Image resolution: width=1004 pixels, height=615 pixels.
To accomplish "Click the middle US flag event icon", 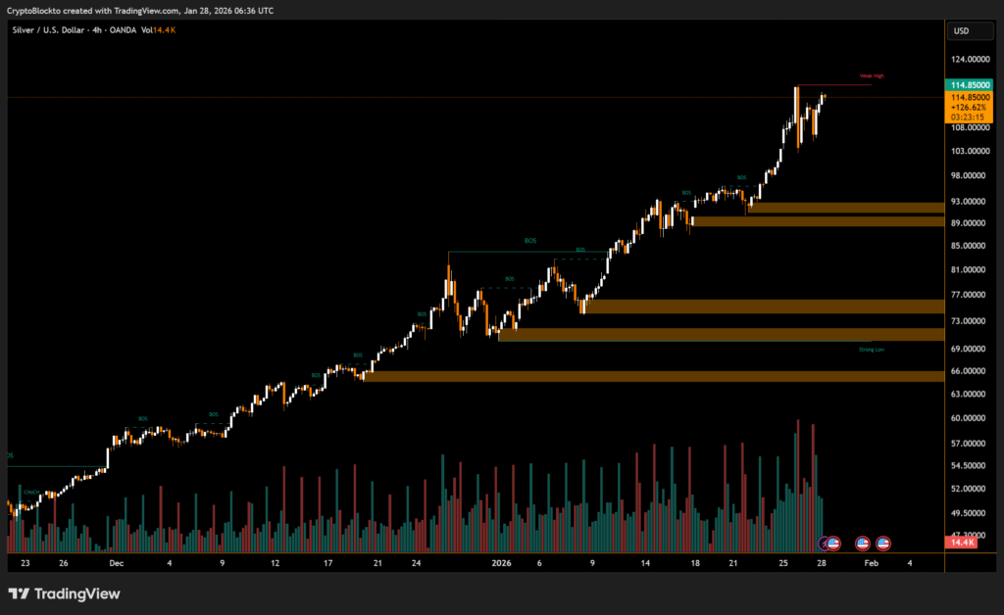I will tap(863, 543).
